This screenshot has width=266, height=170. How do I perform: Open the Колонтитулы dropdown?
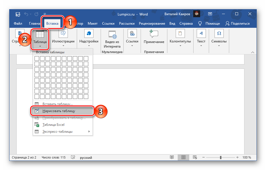tap(180, 38)
